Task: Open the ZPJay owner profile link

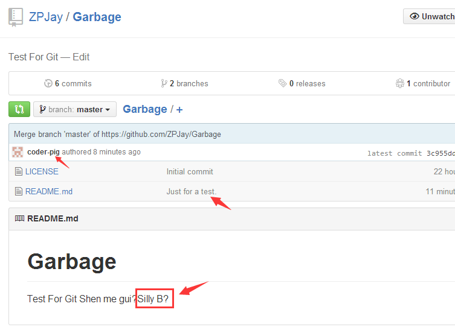Action: pyautogui.click(x=45, y=17)
